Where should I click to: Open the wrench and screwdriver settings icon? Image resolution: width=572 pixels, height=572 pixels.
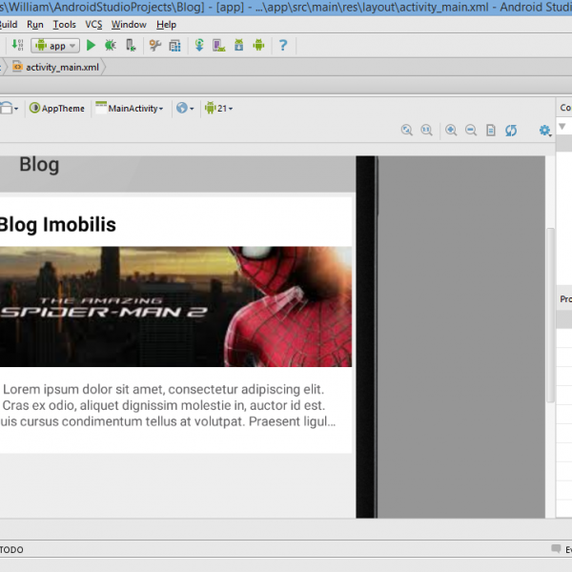pos(155,45)
